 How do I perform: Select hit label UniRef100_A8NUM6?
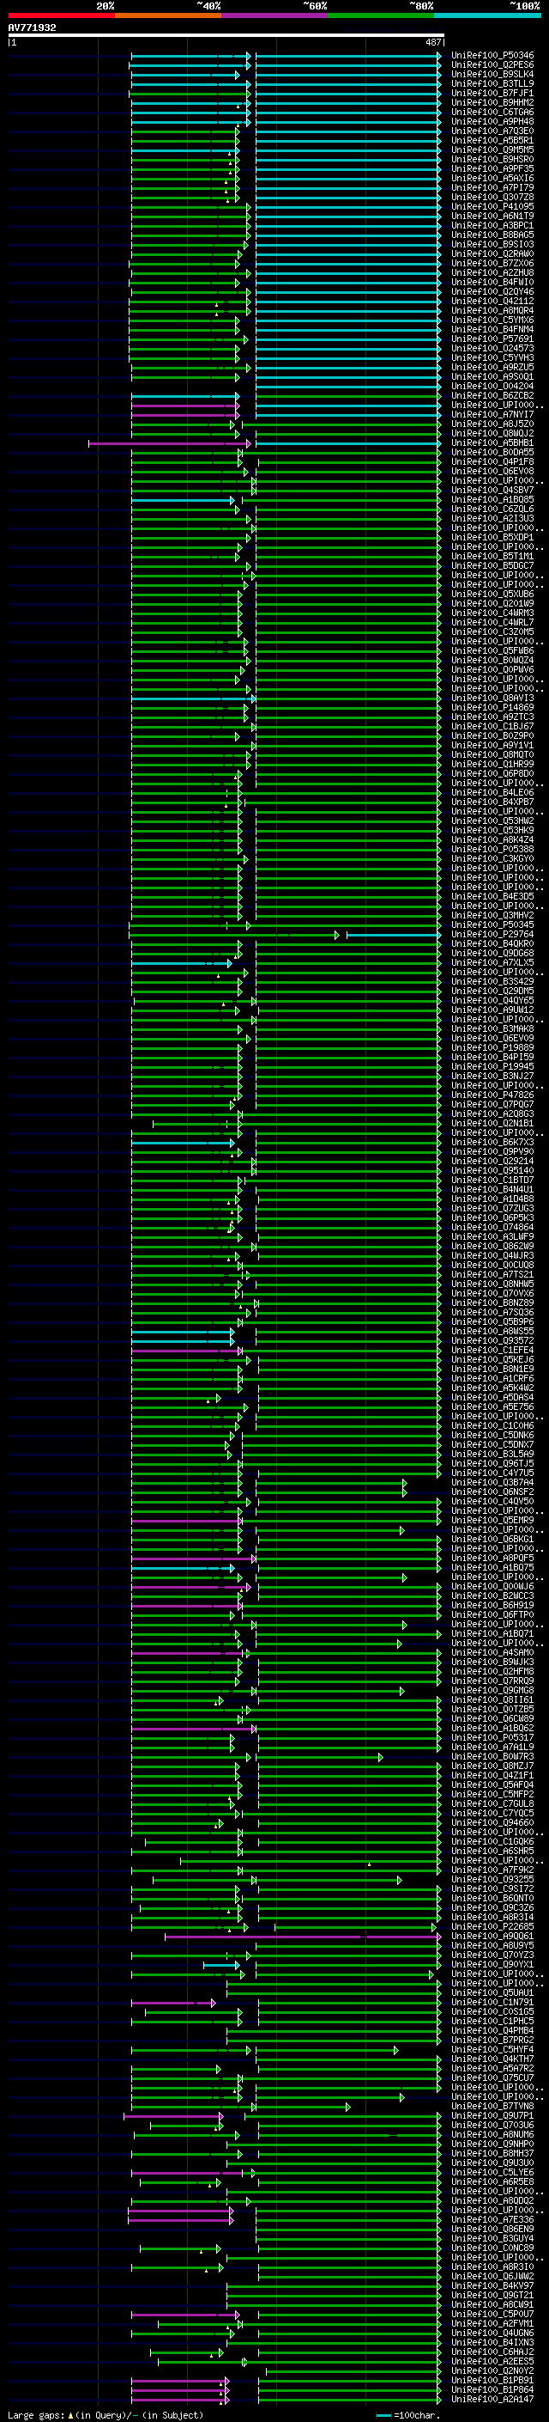click(492, 2134)
